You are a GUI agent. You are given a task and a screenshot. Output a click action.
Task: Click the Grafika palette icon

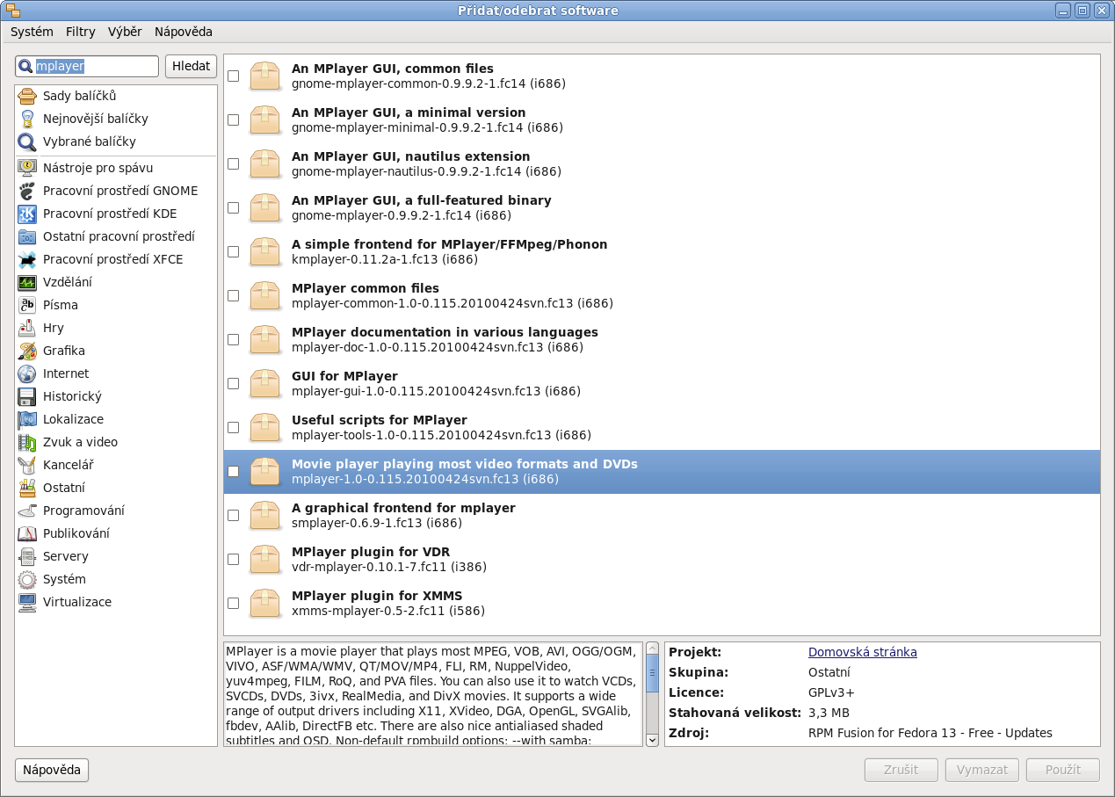pos(27,351)
